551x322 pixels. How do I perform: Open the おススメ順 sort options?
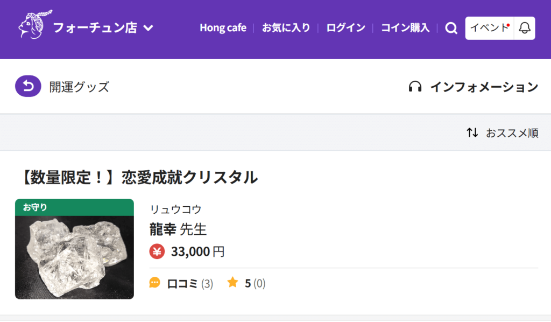(x=512, y=133)
